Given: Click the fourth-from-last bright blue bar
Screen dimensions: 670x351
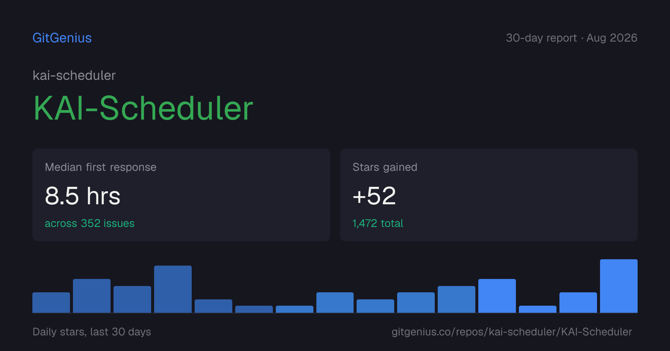Looking at the screenshot, I should pos(497,296).
